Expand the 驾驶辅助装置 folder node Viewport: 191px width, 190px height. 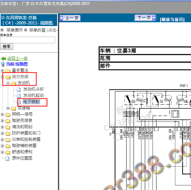(2, 146)
